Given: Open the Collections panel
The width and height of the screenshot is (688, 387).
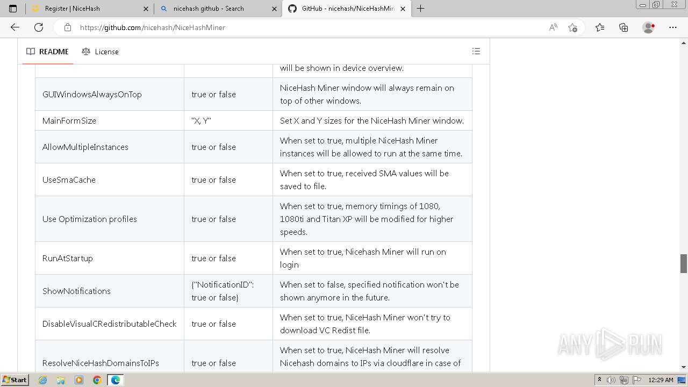Looking at the screenshot, I should (x=623, y=27).
